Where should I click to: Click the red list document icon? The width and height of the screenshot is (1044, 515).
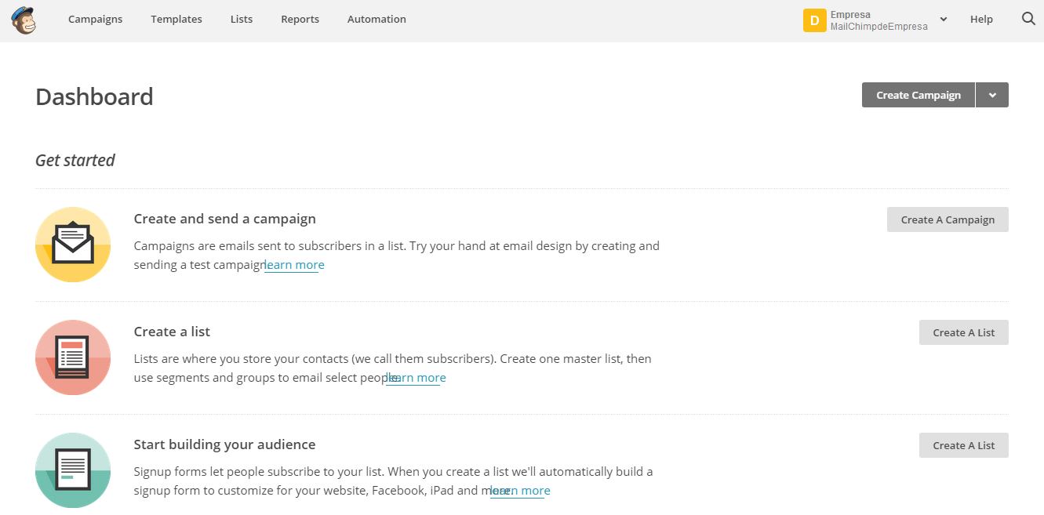(73, 357)
